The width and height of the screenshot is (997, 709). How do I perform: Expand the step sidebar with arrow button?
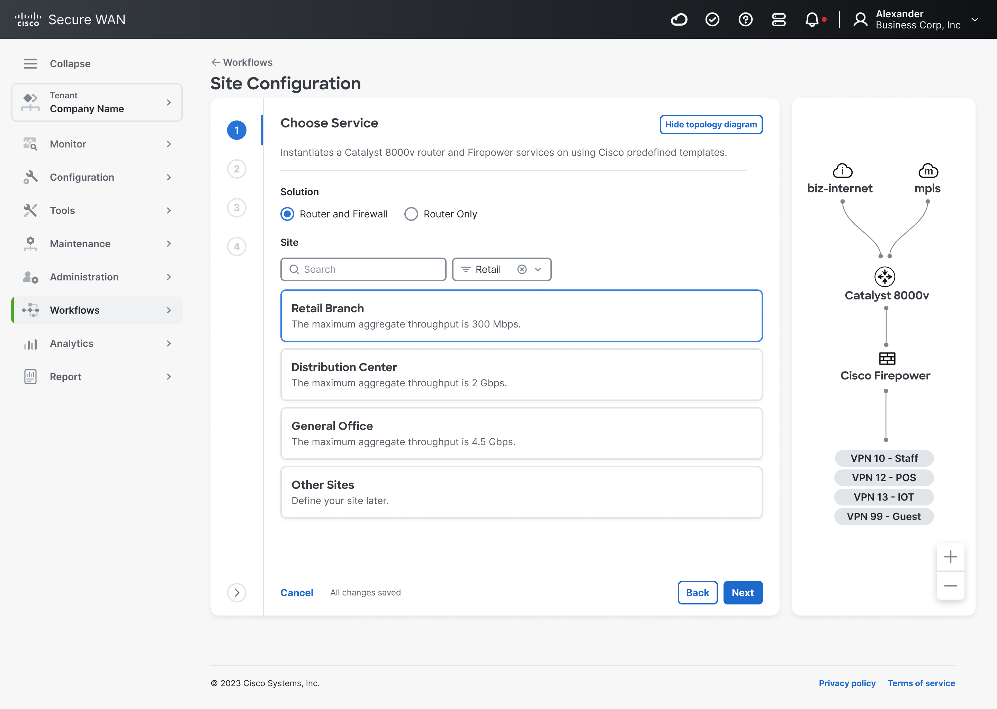point(236,592)
